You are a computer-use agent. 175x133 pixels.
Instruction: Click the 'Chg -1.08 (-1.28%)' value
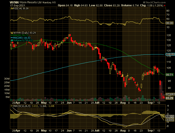(x=151, y=5)
